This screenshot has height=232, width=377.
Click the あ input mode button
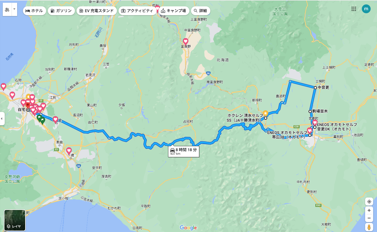pos(7,9)
